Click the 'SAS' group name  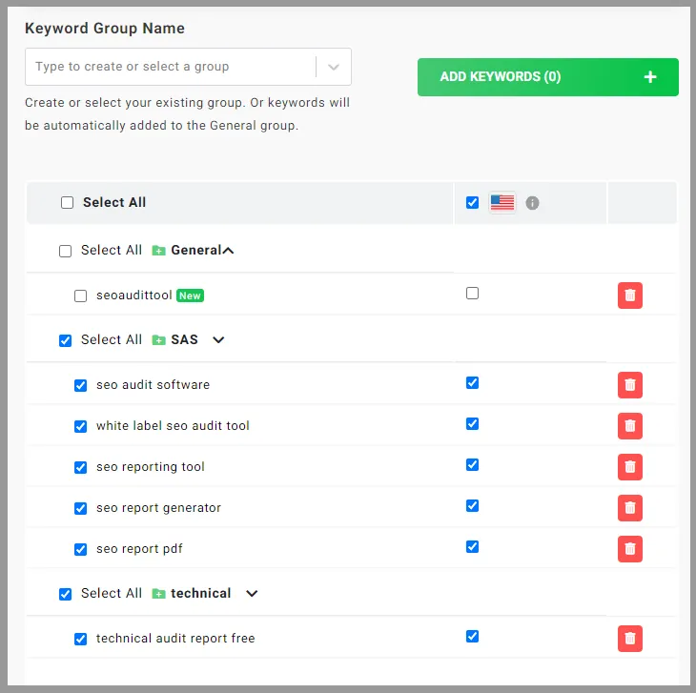(x=184, y=340)
